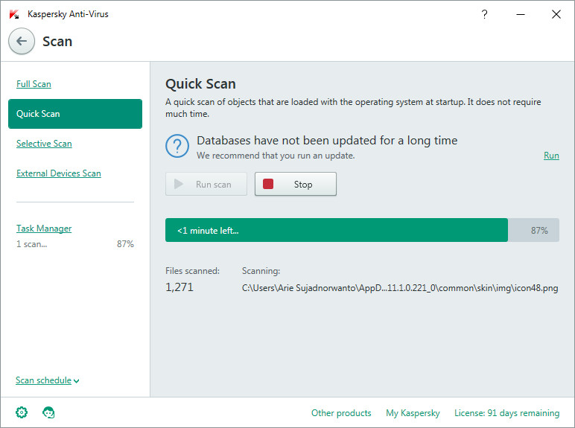Go back using the arrow button
The image size is (575, 428).
pyautogui.click(x=22, y=41)
